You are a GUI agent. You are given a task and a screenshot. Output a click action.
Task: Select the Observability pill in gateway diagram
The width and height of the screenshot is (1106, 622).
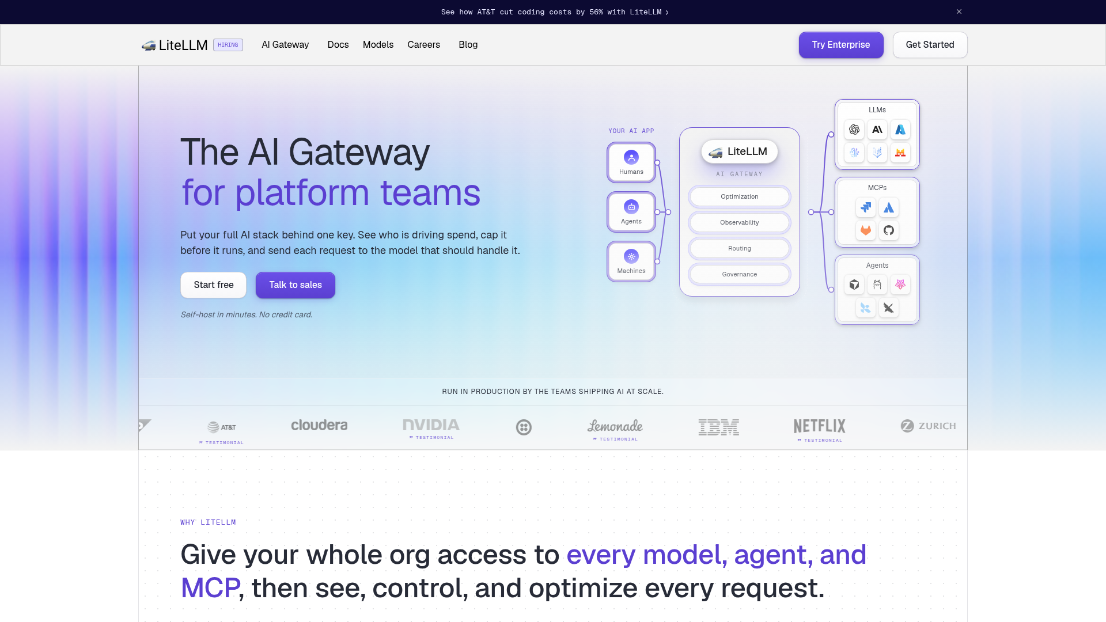point(740,223)
